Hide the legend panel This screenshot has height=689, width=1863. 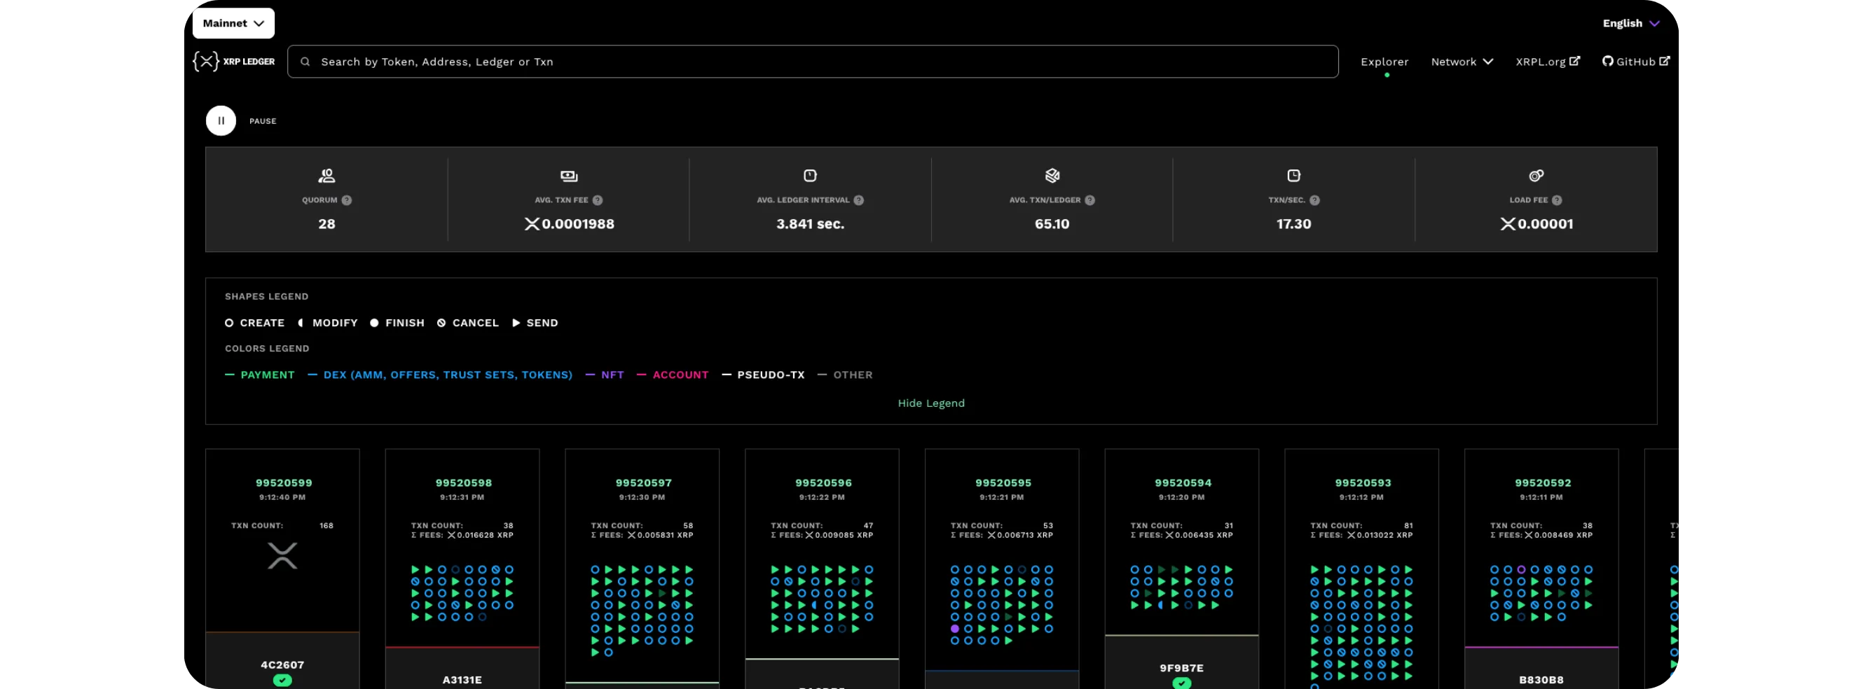click(x=930, y=403)
